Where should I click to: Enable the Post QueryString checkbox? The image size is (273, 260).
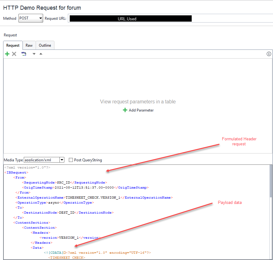point(71,160)
